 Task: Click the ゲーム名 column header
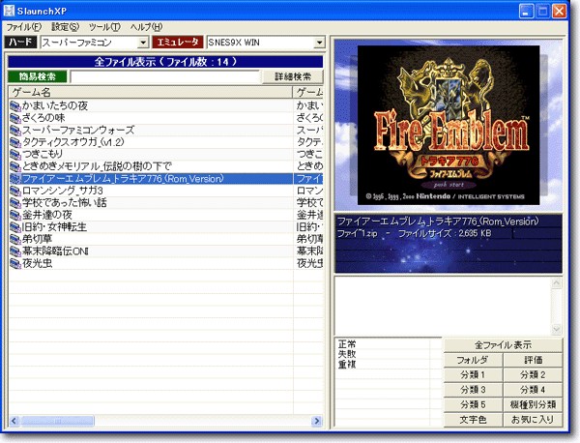coord(150,92)
